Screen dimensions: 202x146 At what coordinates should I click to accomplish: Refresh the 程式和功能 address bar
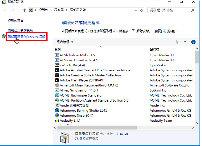click(141, 10)
